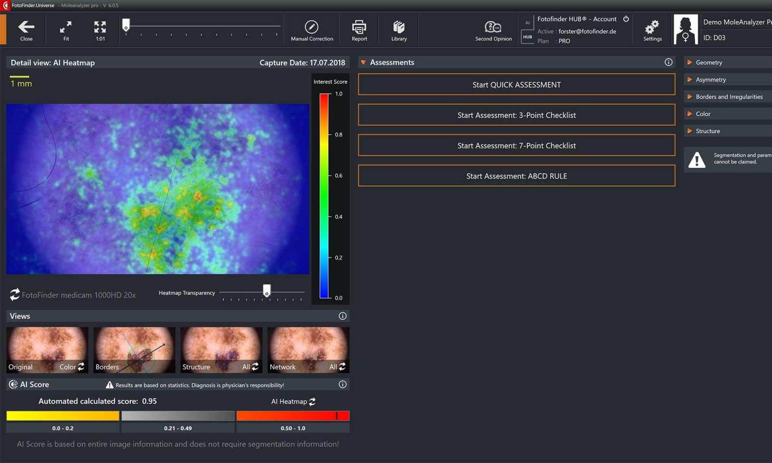Click the 1 mm scale indicator

(21, 82)
